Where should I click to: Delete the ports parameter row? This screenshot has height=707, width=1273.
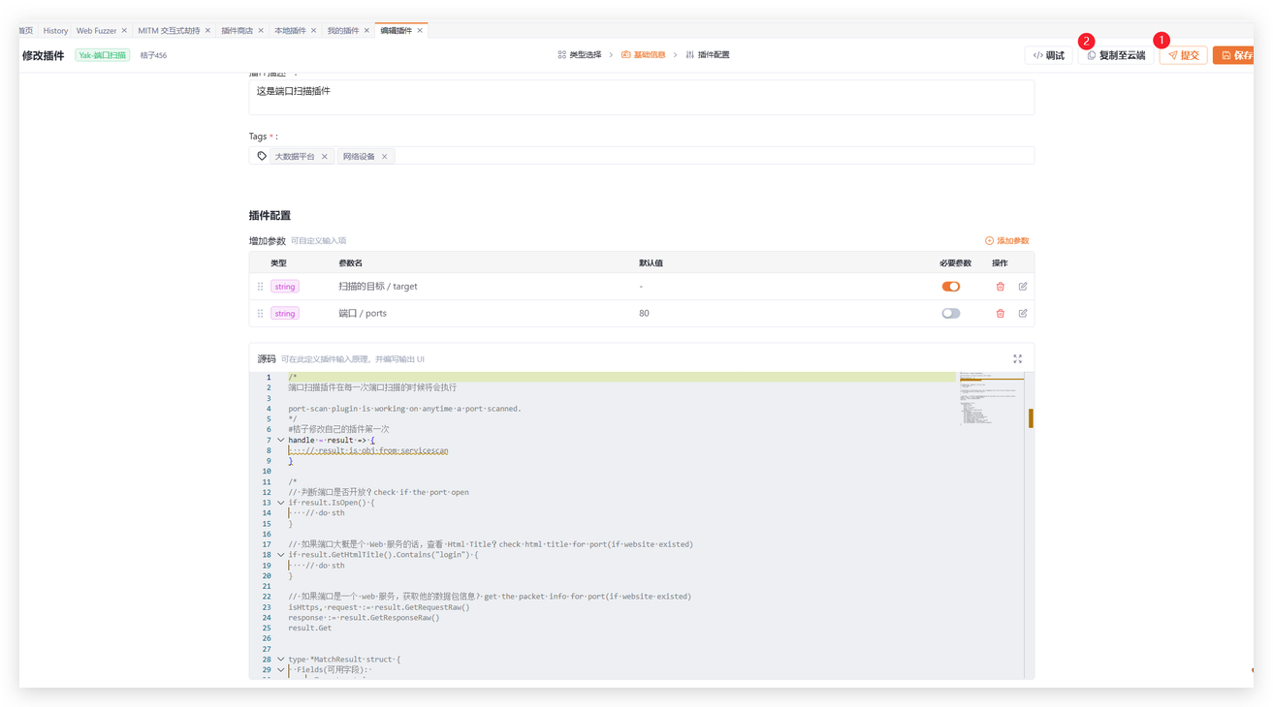[1000, 314]
